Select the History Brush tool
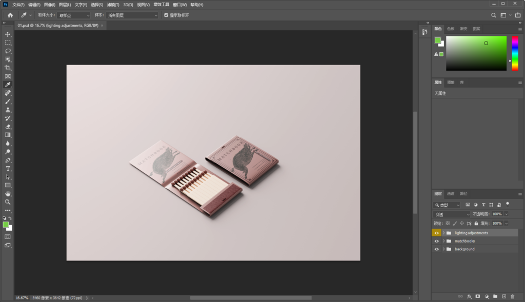This screenshot has width=525, height=302. click(x=8, y=118)
